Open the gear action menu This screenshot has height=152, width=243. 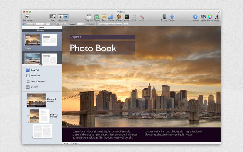pos(79,143)
